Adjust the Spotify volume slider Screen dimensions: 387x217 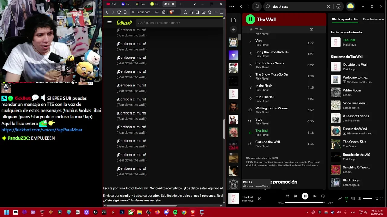(367, 199)
